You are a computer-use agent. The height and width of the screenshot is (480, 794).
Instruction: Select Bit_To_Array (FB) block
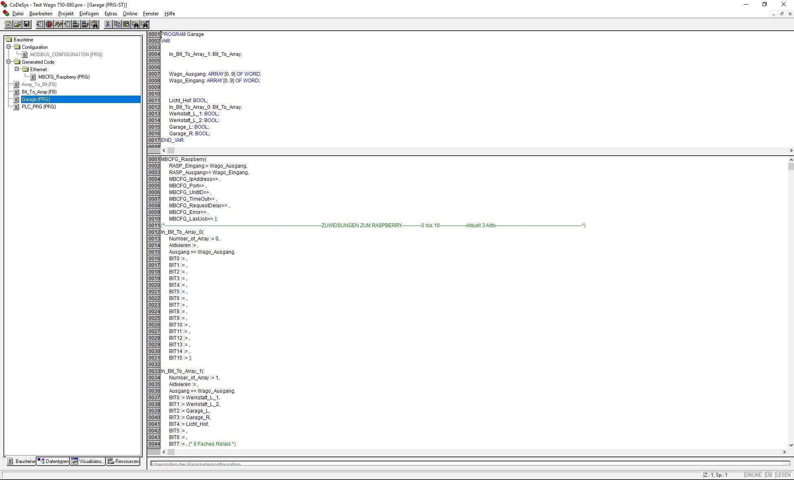click(39, 92)
